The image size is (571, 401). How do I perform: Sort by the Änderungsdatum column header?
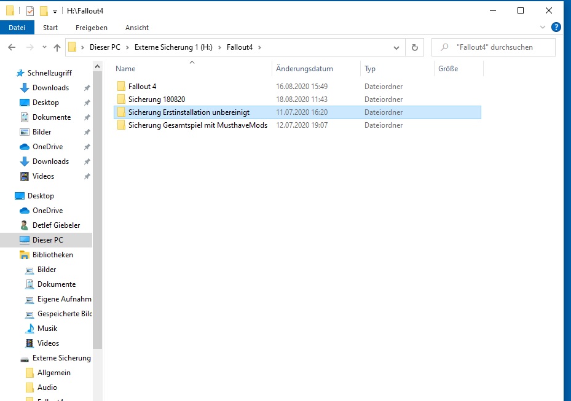(304, 69)
